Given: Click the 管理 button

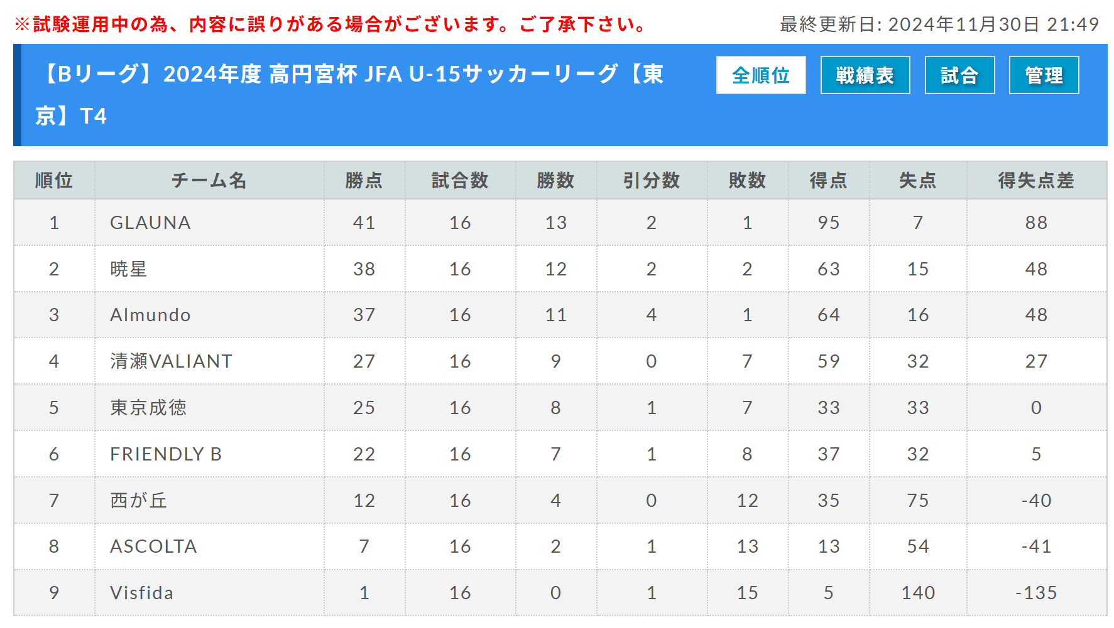Looking at the screenshot, I should pos(1044,75).
